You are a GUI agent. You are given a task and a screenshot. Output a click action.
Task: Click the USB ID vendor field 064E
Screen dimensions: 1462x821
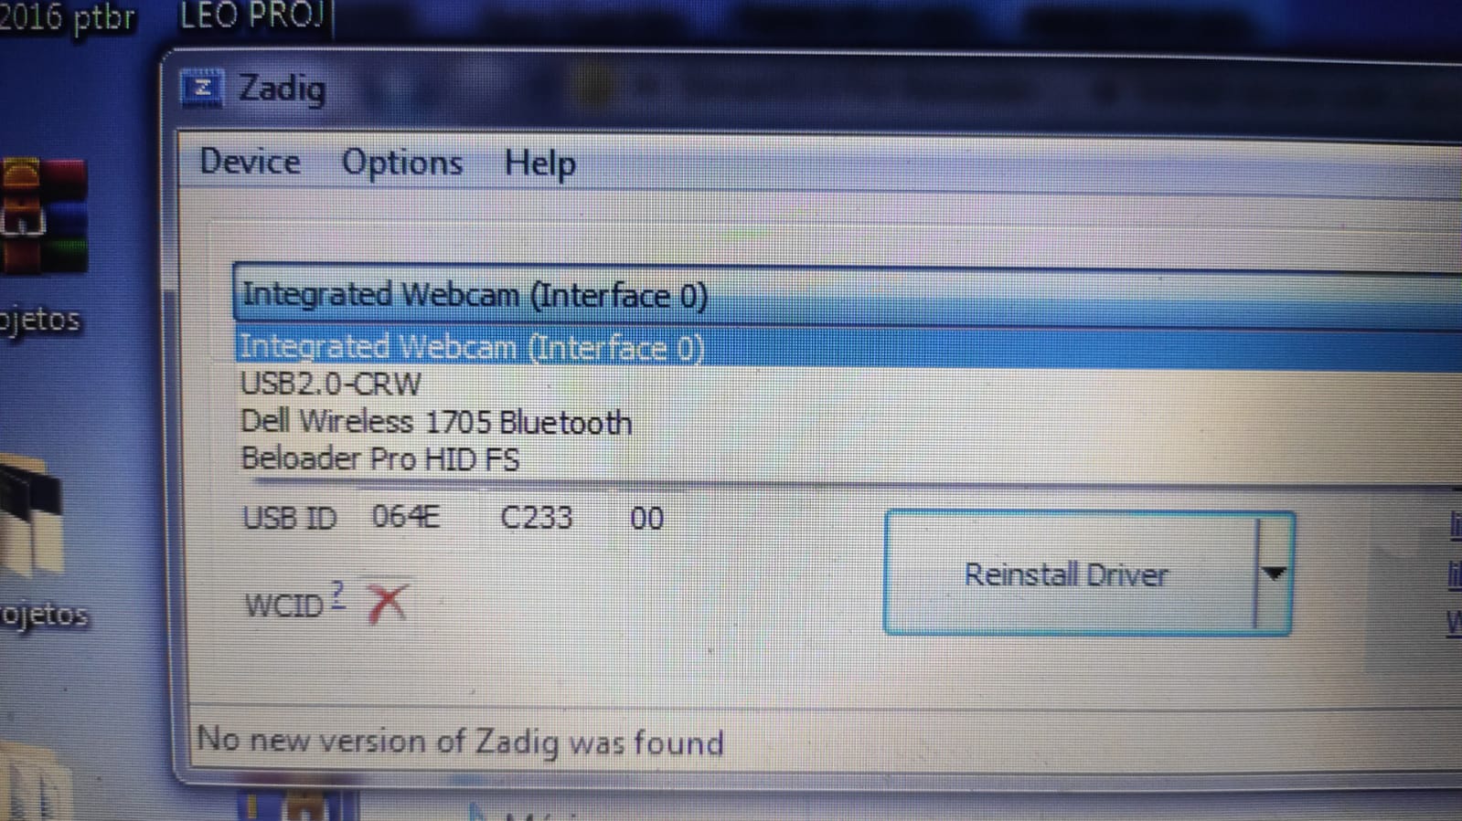[x=405, y=517]
